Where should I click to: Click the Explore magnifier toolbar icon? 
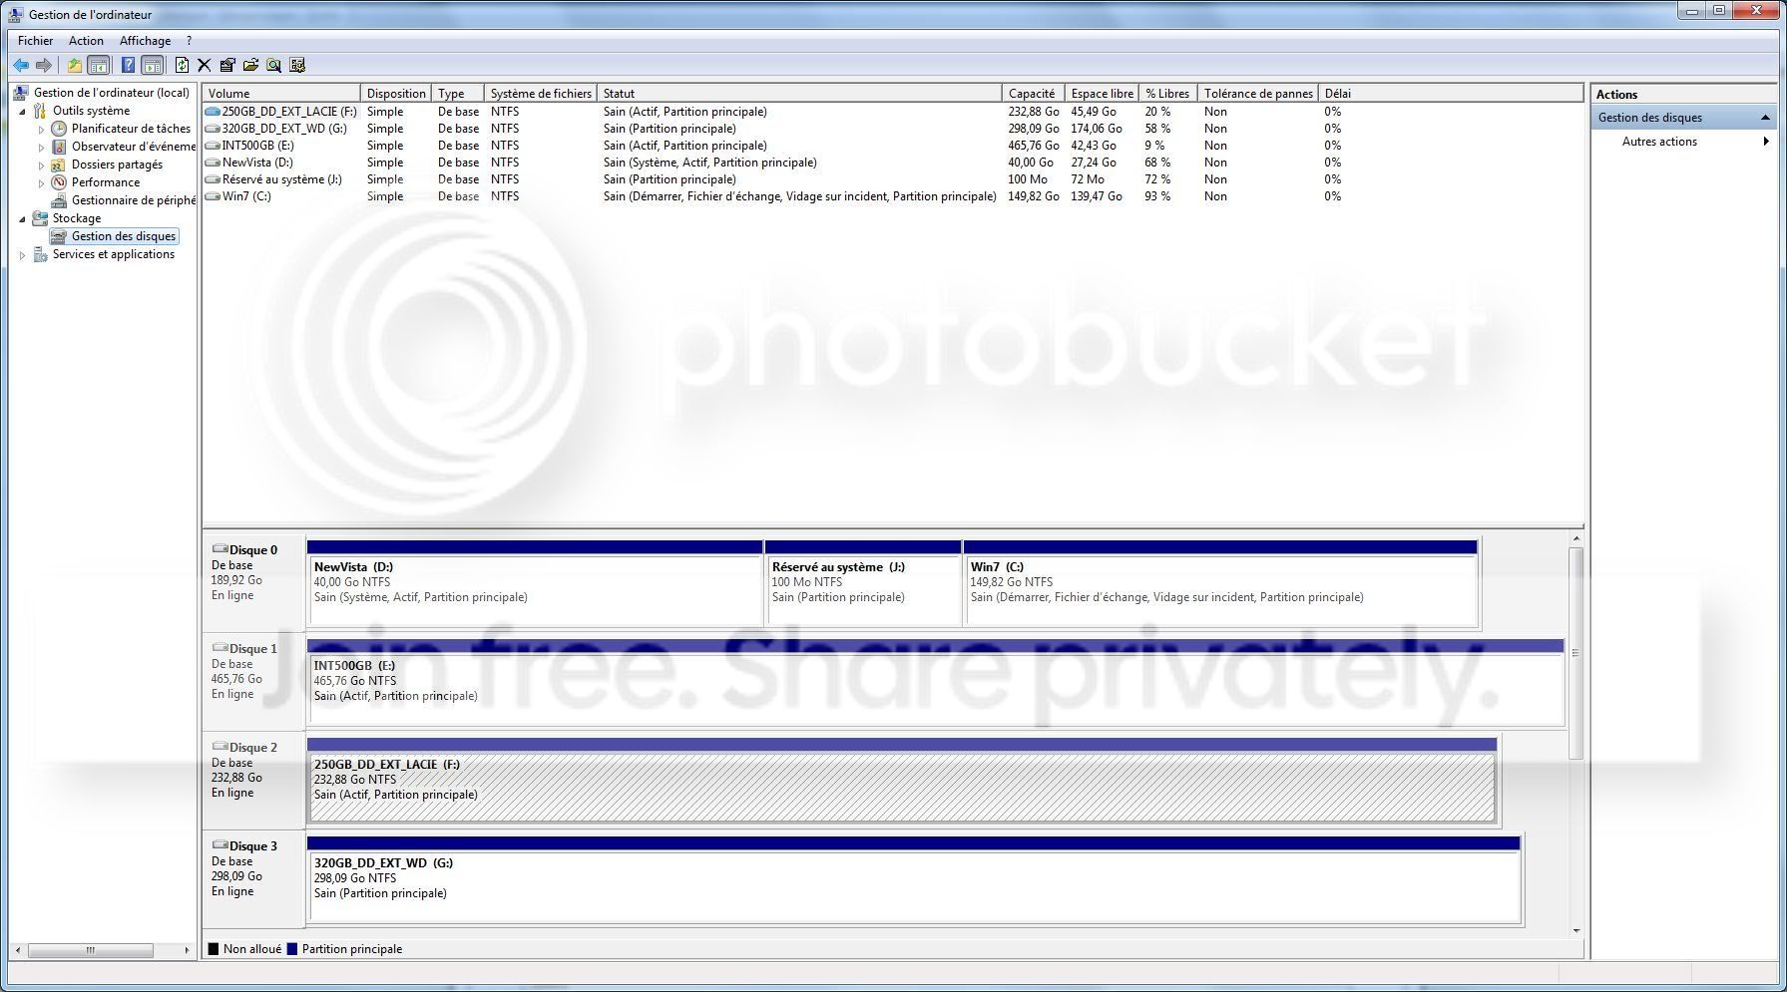click(x=273, y=65)
